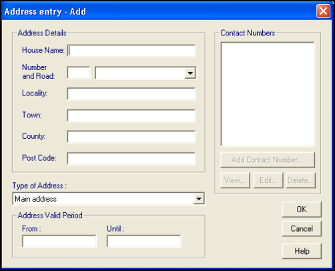Expand the Type of Address dropdown
This screenshot has width=335, height=271.
coord(199,199)
